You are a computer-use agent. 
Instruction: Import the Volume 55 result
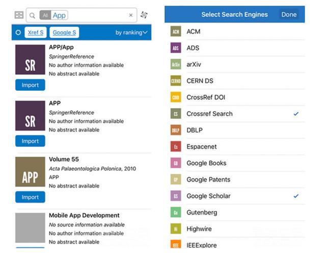(30, 197)
